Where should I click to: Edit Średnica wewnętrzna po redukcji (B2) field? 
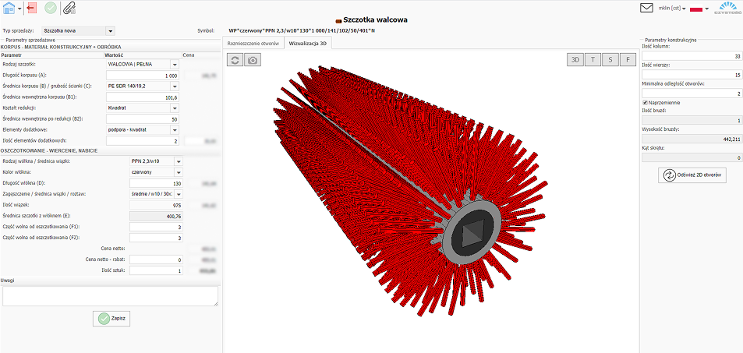coord(143,118)
